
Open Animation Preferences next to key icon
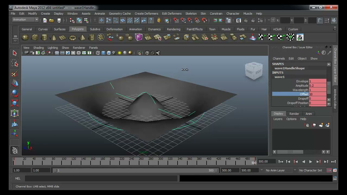click(x=335, y=170)
